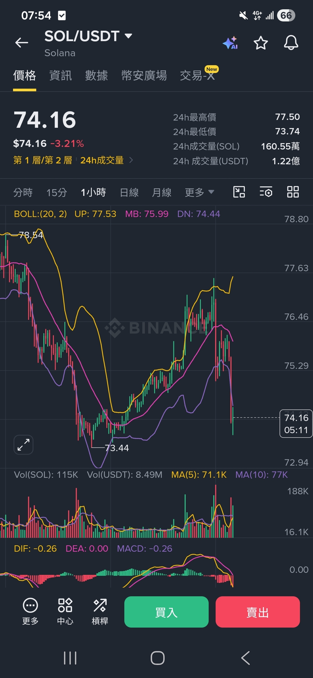Select the 15分 timeframe
Screen dimensions: 313x678
click(57, 192)
